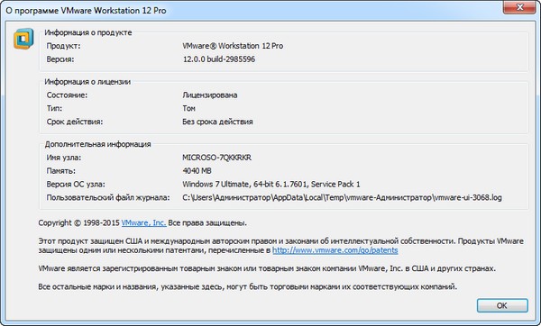This screenshot has height=326, width=541.
Task: Close the About VMware Workstation dialog
Action: click(519, 7)
